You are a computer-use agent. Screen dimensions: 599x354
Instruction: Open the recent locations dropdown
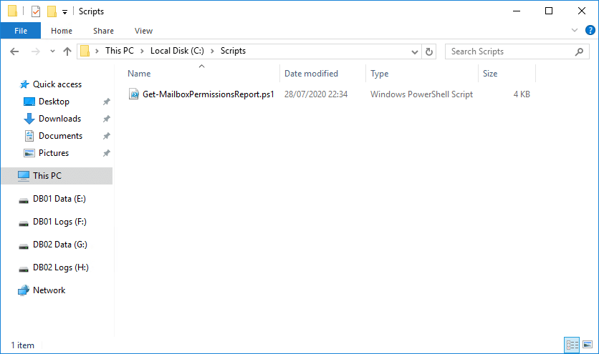click(x=52, y=51)
